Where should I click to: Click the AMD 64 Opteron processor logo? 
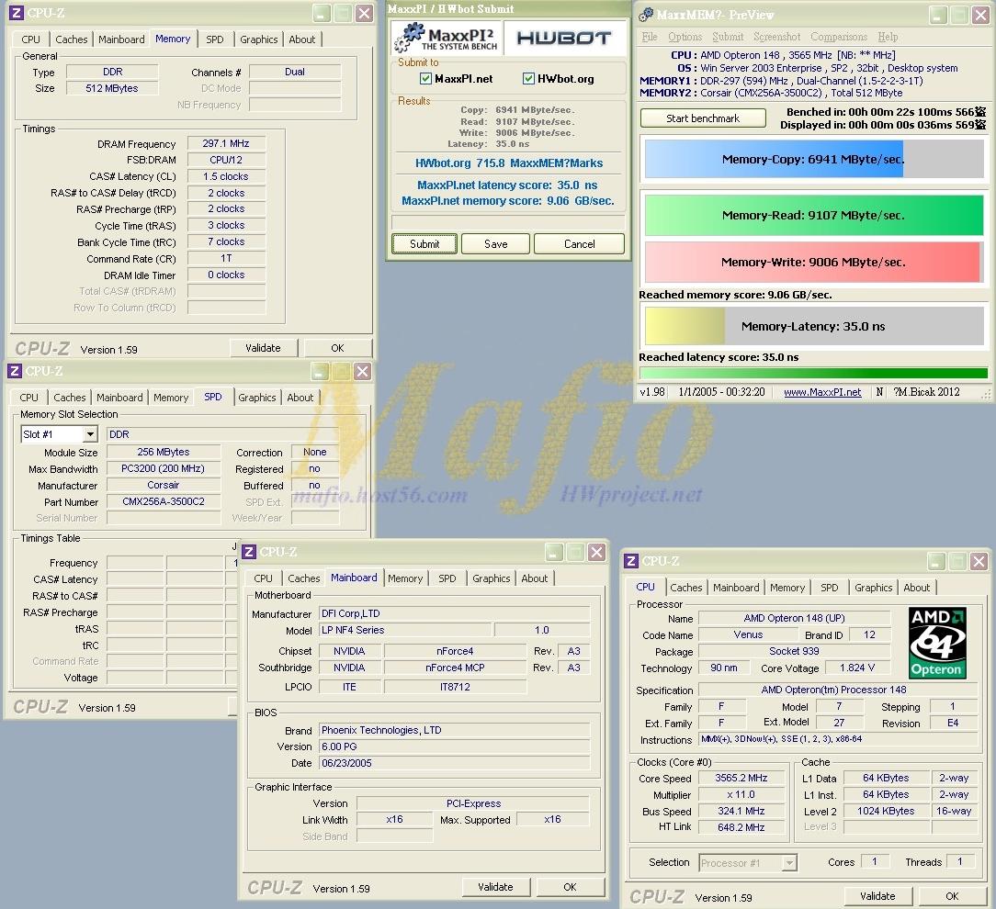pos(937,643)
